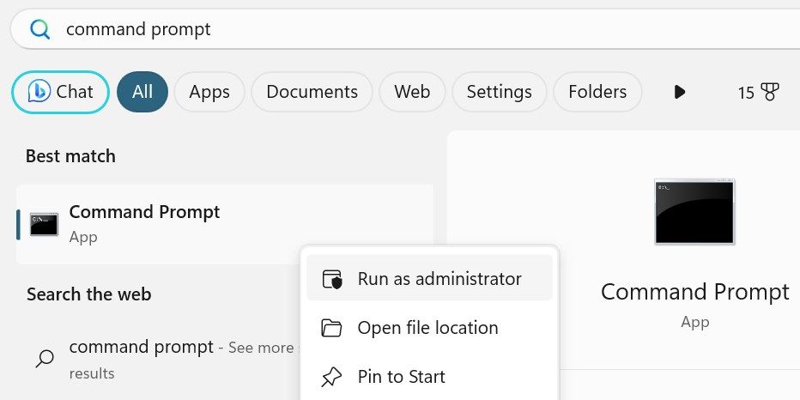The width and height of the screenshot is (800, 400).
Task: Switch to the Documents filter tab
Action: coord(312,92)
